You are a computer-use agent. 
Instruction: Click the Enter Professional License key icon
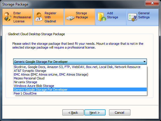[x=8, y=17]
